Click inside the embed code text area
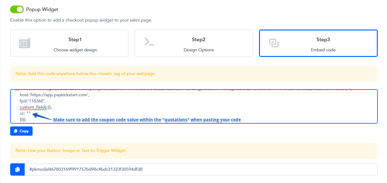The image size is (387, 183). [x=194, y=106]
